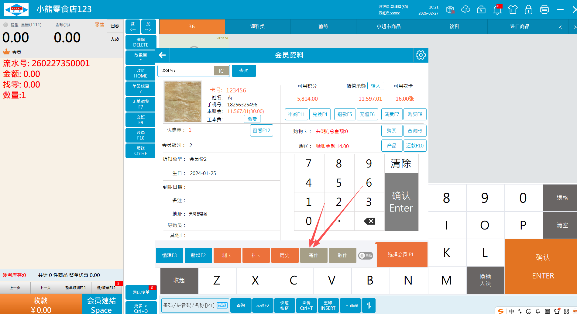This screenshot has width=577, height=314.
Task: Switch to the 饮料 category tab
Action: (x=454, y=27)
